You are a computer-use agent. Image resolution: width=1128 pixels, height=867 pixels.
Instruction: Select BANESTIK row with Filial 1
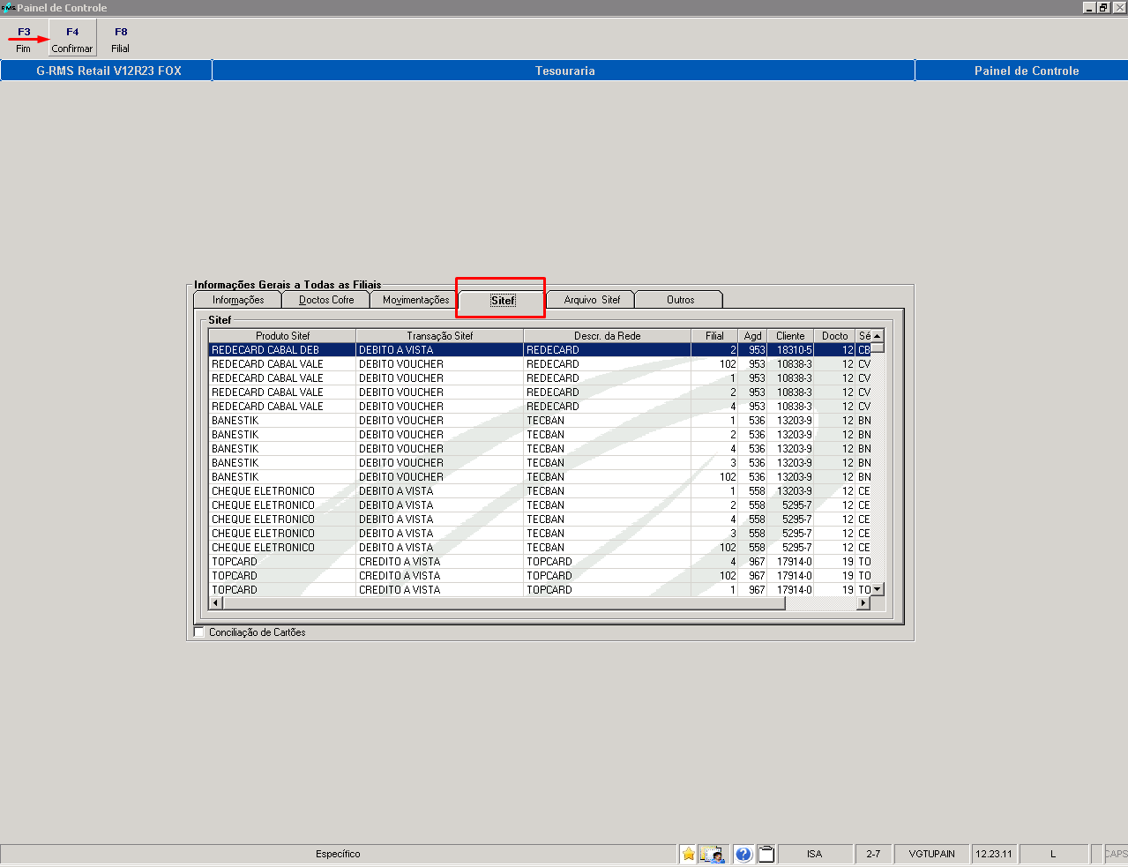point(539,420)
